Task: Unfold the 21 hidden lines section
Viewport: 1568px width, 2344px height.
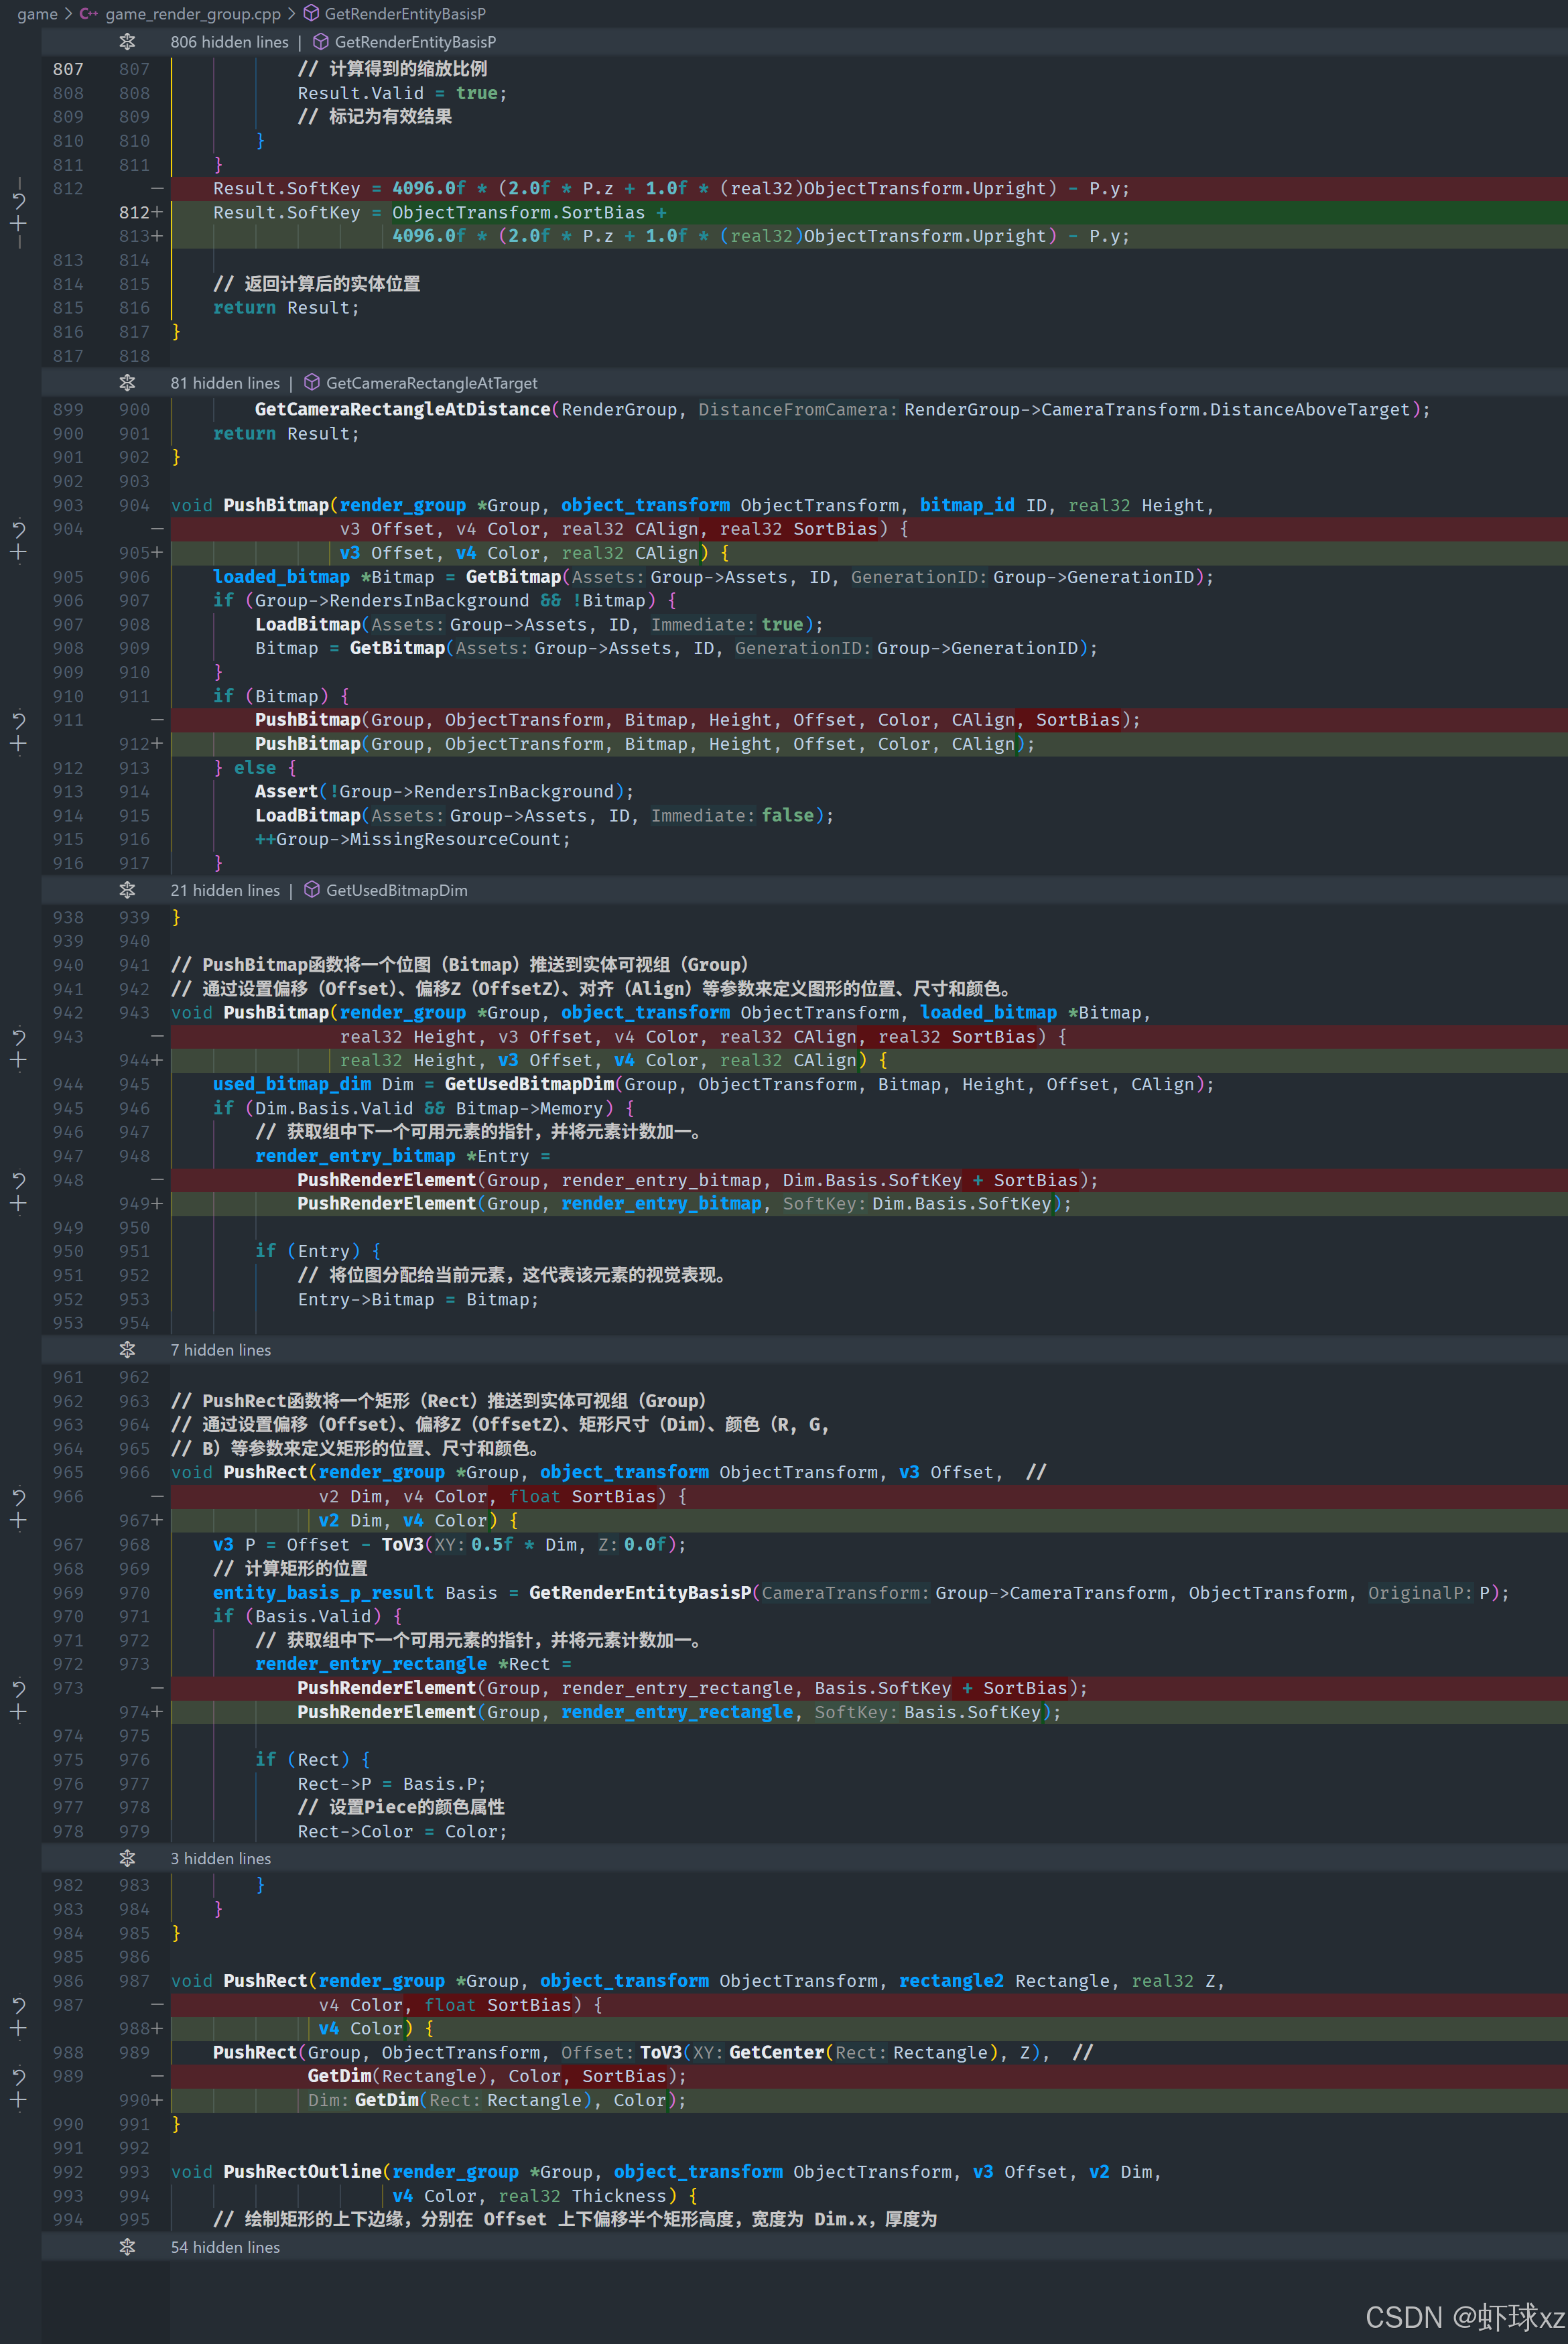Action: pyautogui.click(x=127, y=890)
